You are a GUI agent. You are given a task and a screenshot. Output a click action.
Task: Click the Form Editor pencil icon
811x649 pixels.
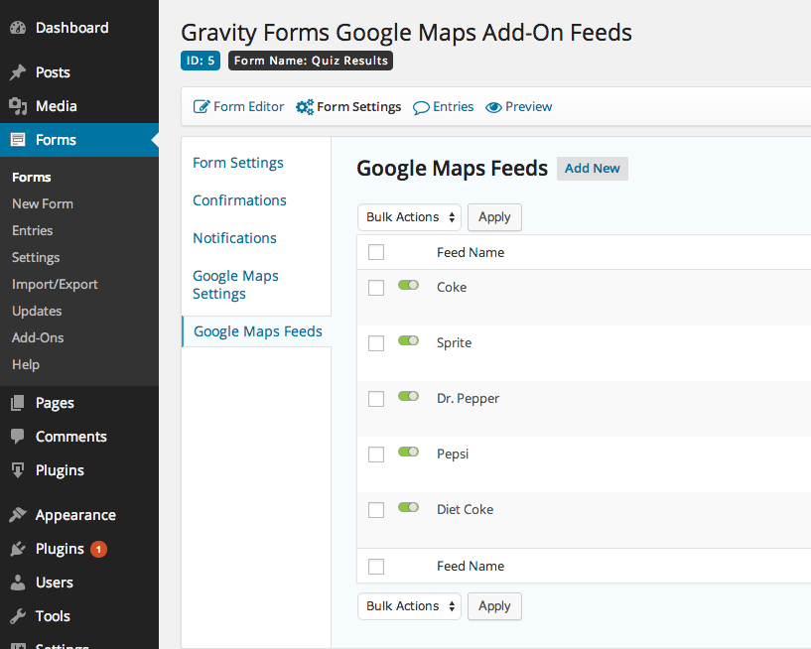[202, 106]
